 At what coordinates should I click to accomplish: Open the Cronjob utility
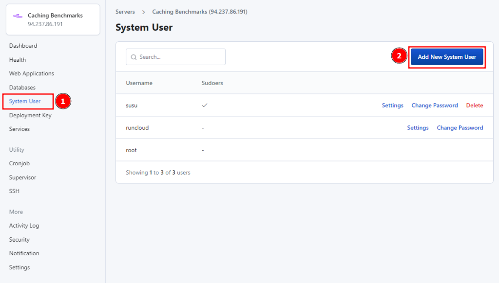[19, 163]
